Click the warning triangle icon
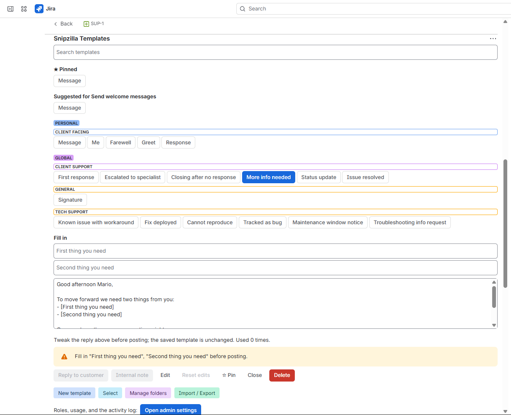Screen dimensions: 511x415 click(x=64, y=356)
